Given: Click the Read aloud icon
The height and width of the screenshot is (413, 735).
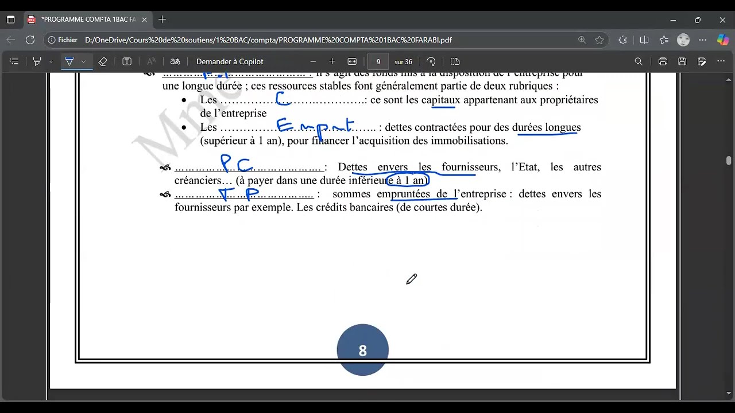Looking at the screenshot, I should pos(151,61).
